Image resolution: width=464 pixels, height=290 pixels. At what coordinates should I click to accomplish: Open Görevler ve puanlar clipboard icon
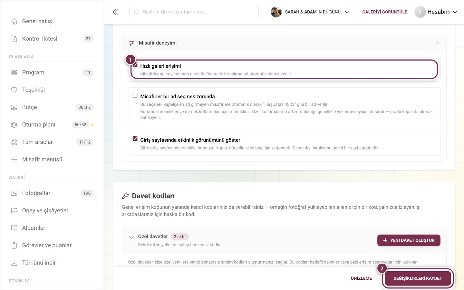[14, 245]
